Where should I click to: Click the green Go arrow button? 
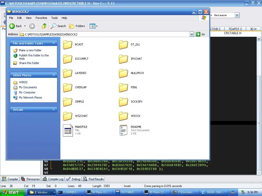click(198, 34)
